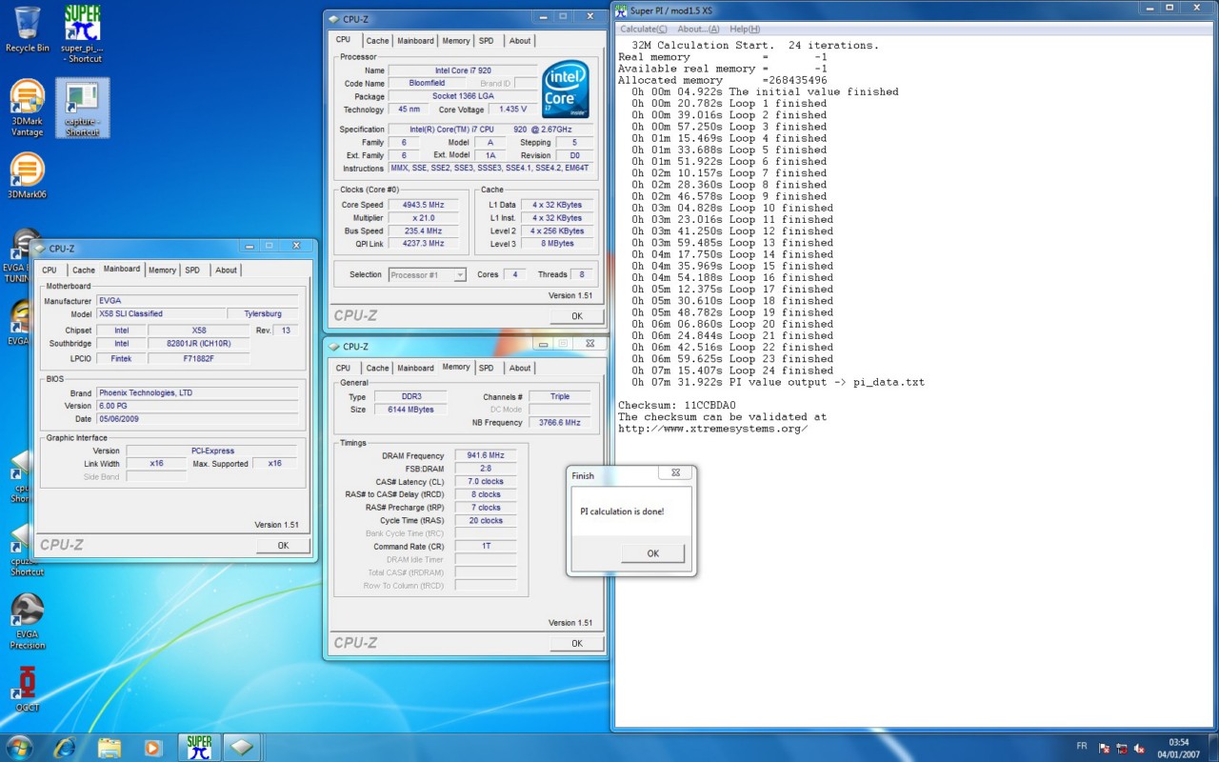1219x762 pixels.
Task: Click the BIOS Brand Phoenix Technologies, LTD
Action: tap(197, 392)
